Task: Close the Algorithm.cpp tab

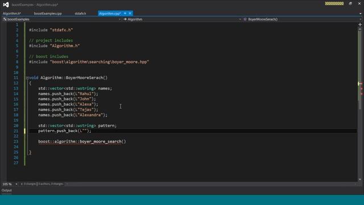Action: coord(130,14)
